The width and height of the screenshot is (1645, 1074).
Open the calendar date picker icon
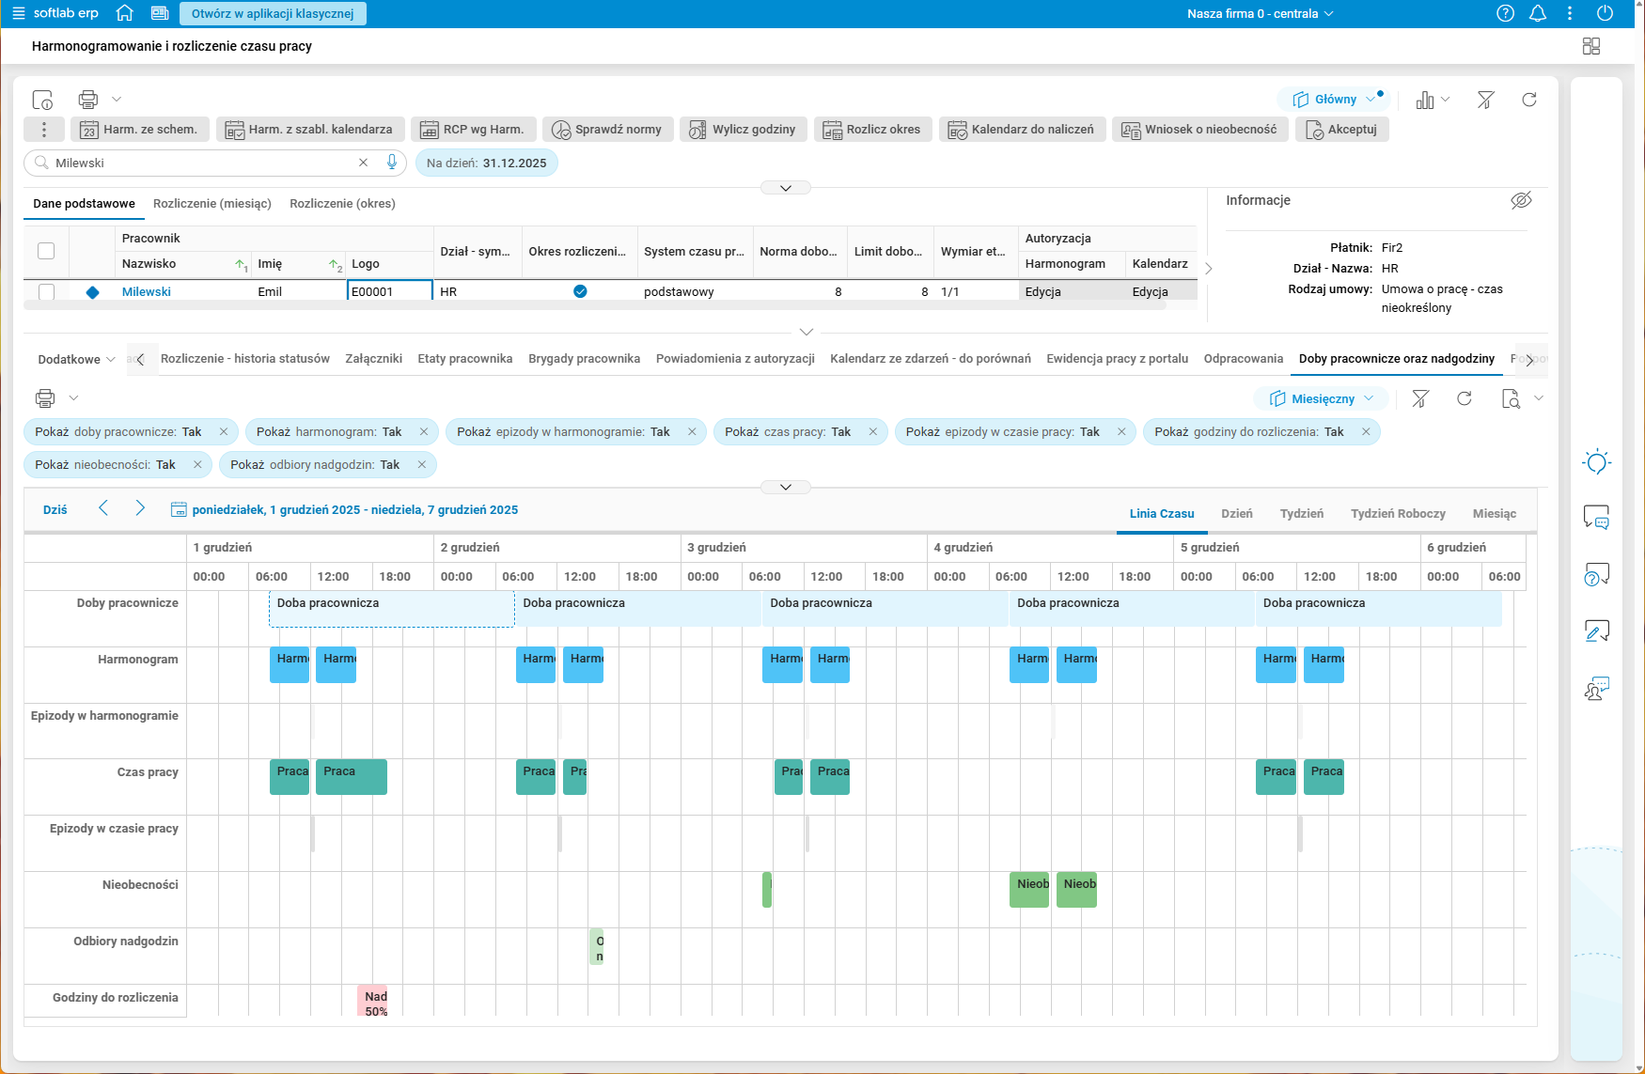[x=179, y=510]
